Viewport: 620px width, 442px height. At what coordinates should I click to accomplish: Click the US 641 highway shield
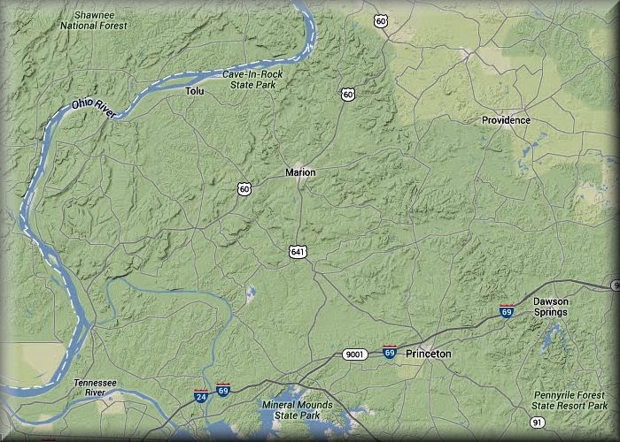(x=298, y=252)
